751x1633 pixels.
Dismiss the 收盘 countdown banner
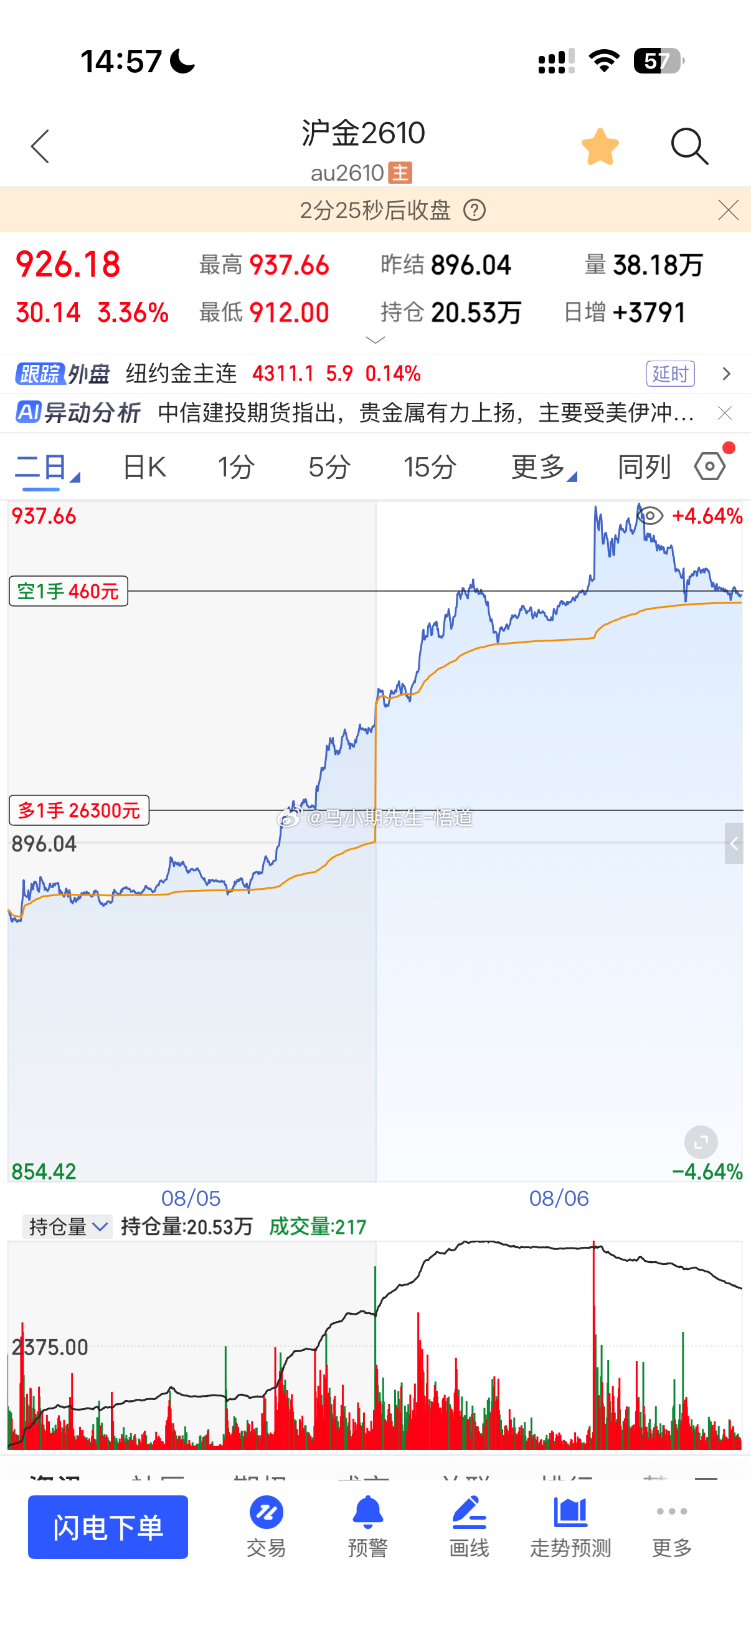pos(728,210)
